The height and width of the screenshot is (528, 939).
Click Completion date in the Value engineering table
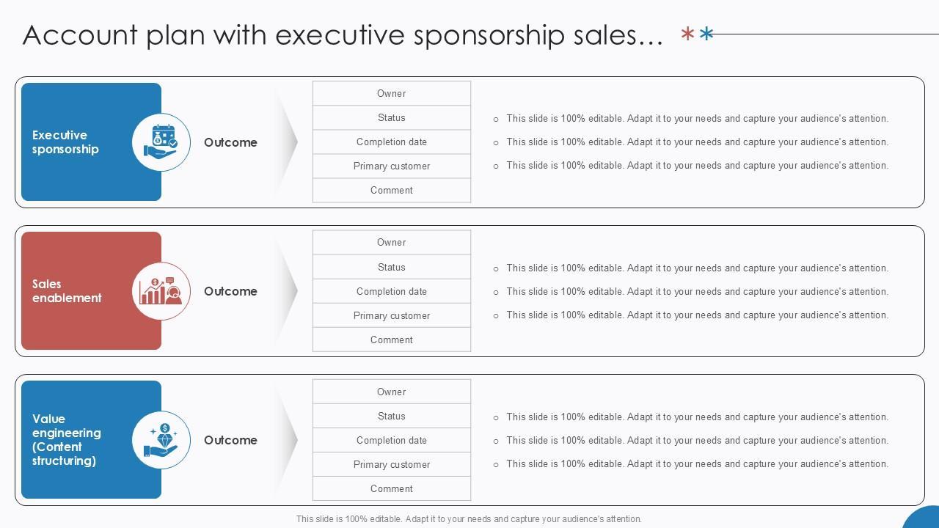392,440
